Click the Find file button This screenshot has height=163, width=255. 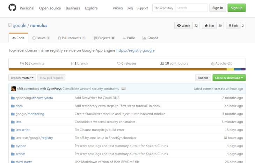(203, 78)
